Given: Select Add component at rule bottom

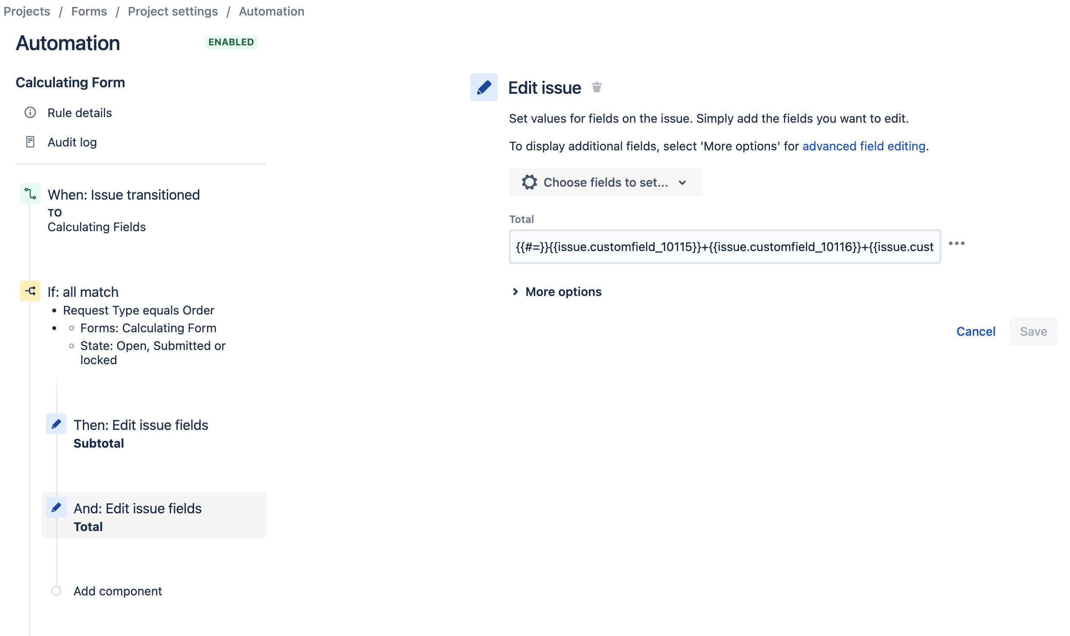Looking at the screenshot, I should (117, 591).
